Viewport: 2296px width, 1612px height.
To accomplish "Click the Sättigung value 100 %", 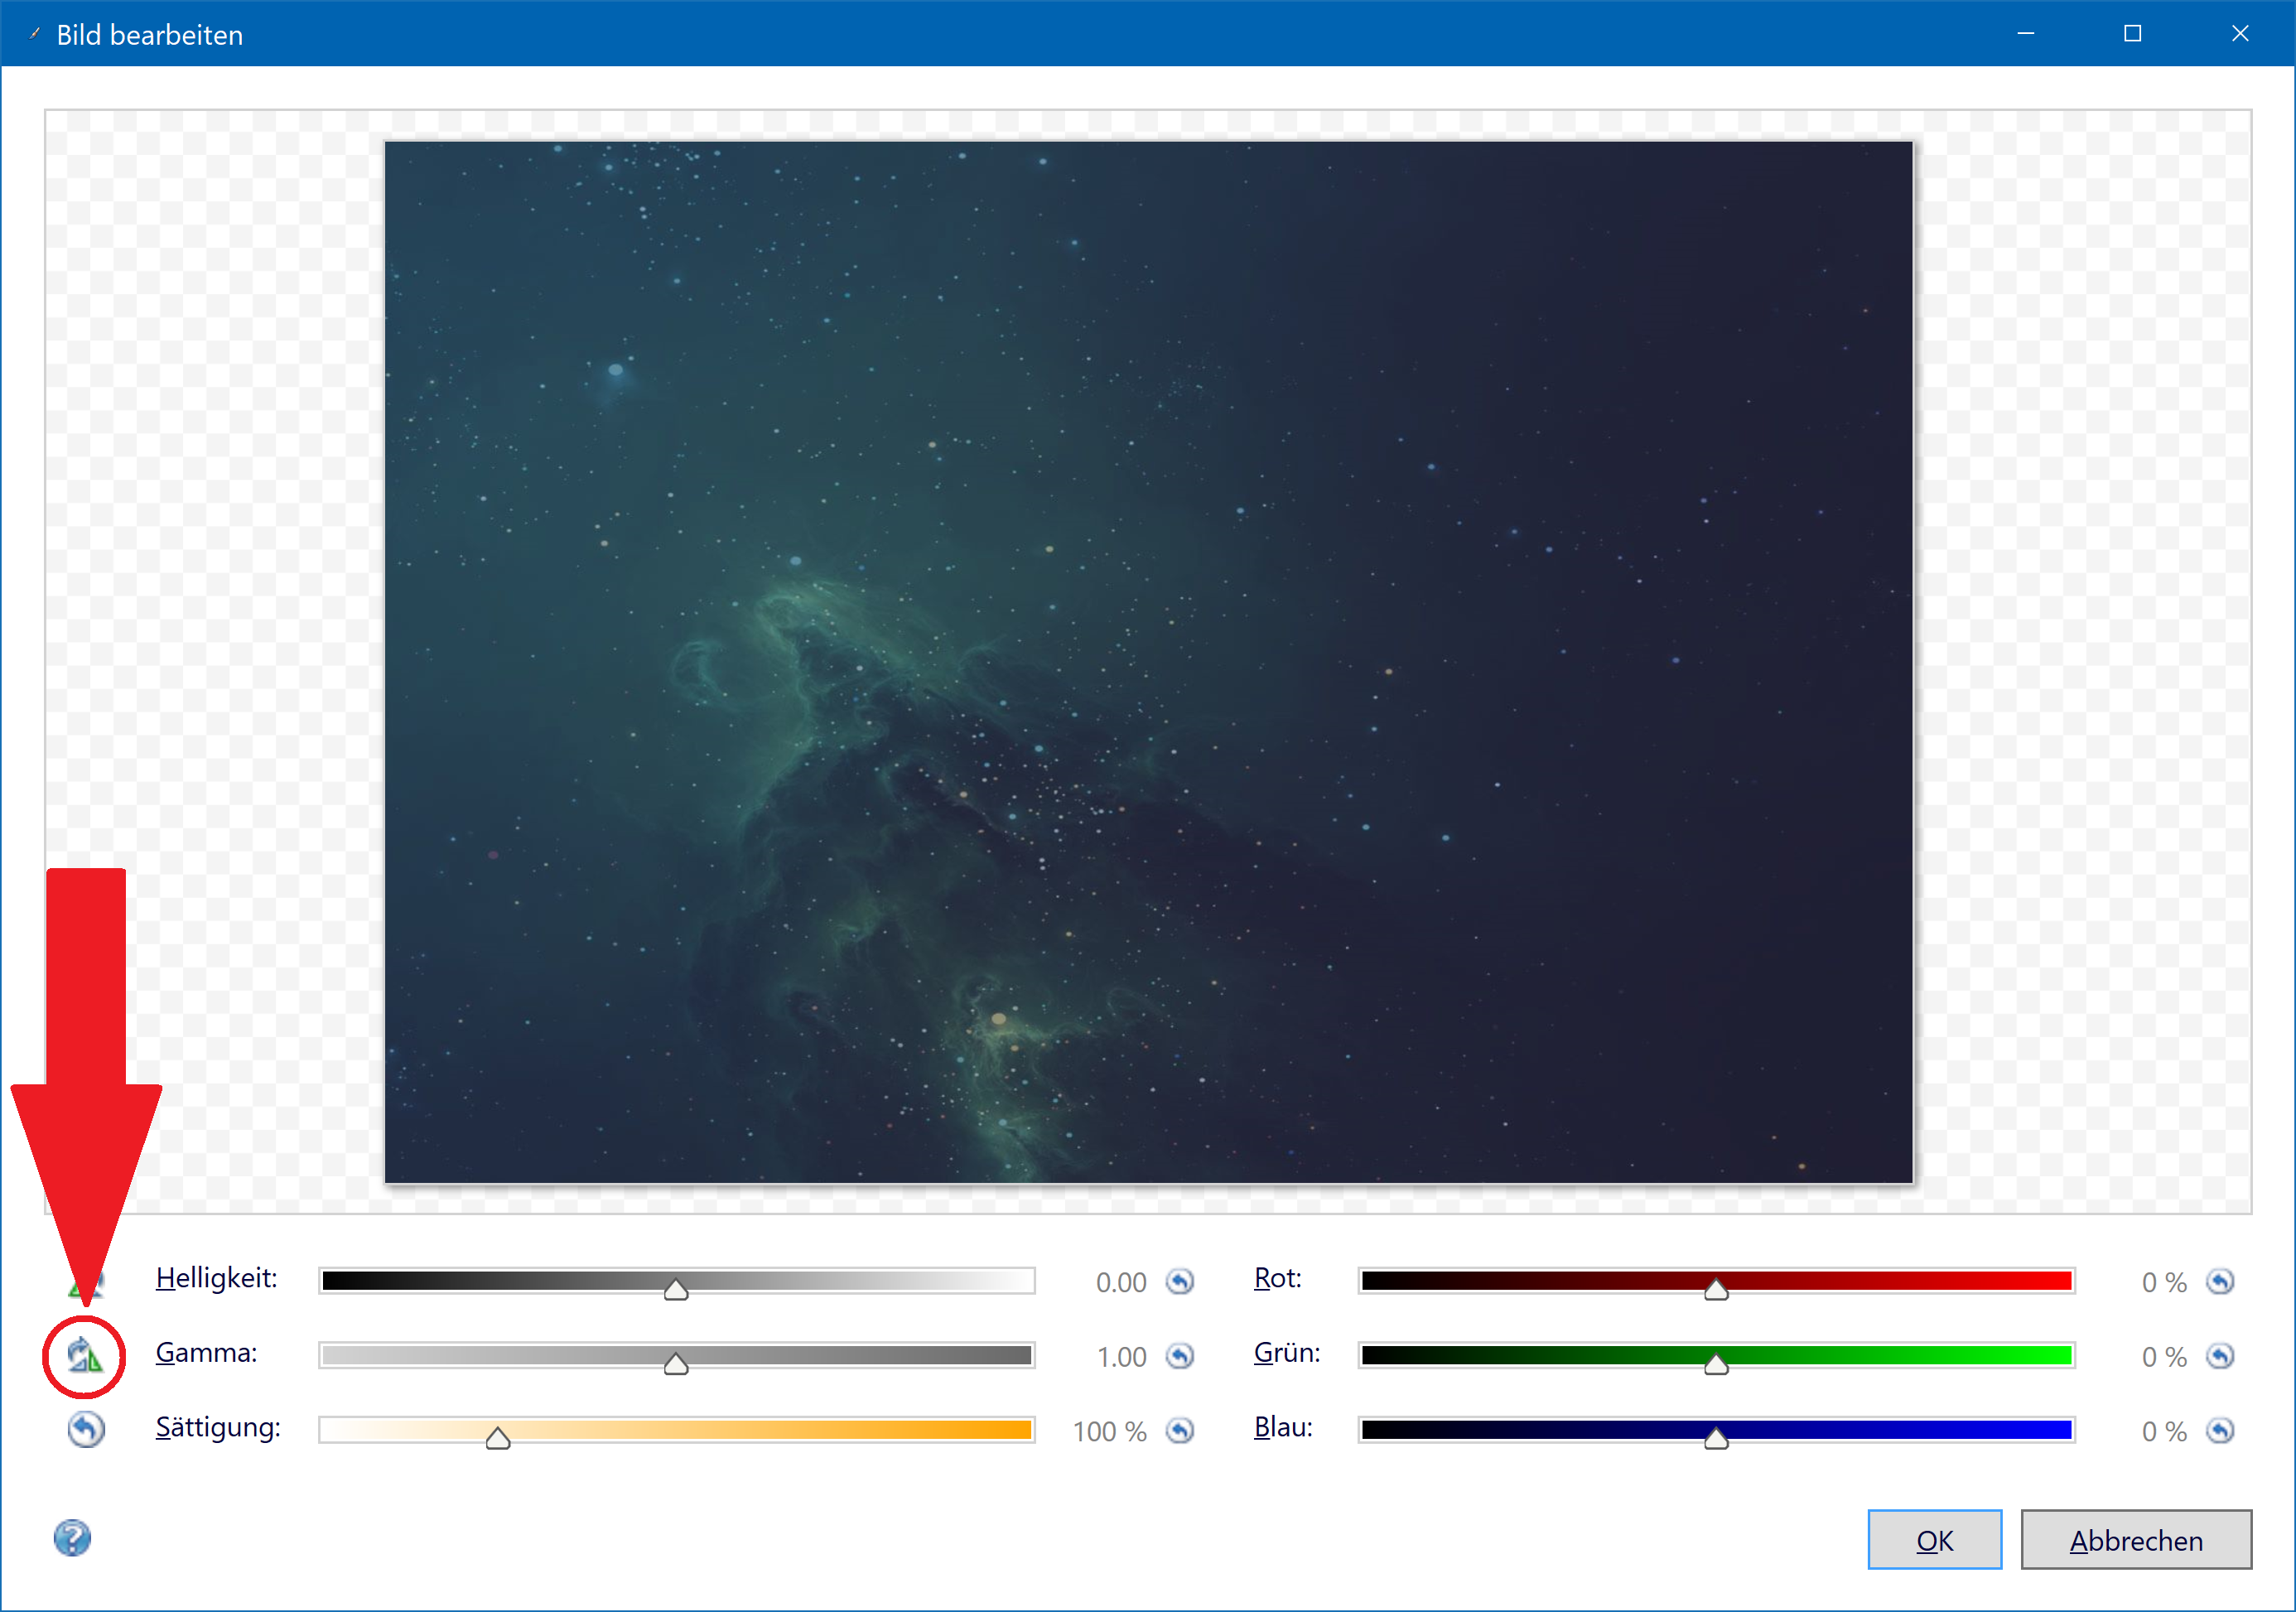I will tap(1109, 1433).
